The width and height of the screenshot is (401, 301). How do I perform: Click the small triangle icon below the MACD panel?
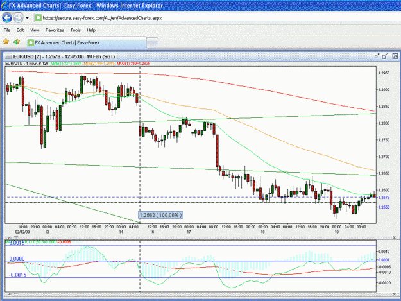click(10, 294)
